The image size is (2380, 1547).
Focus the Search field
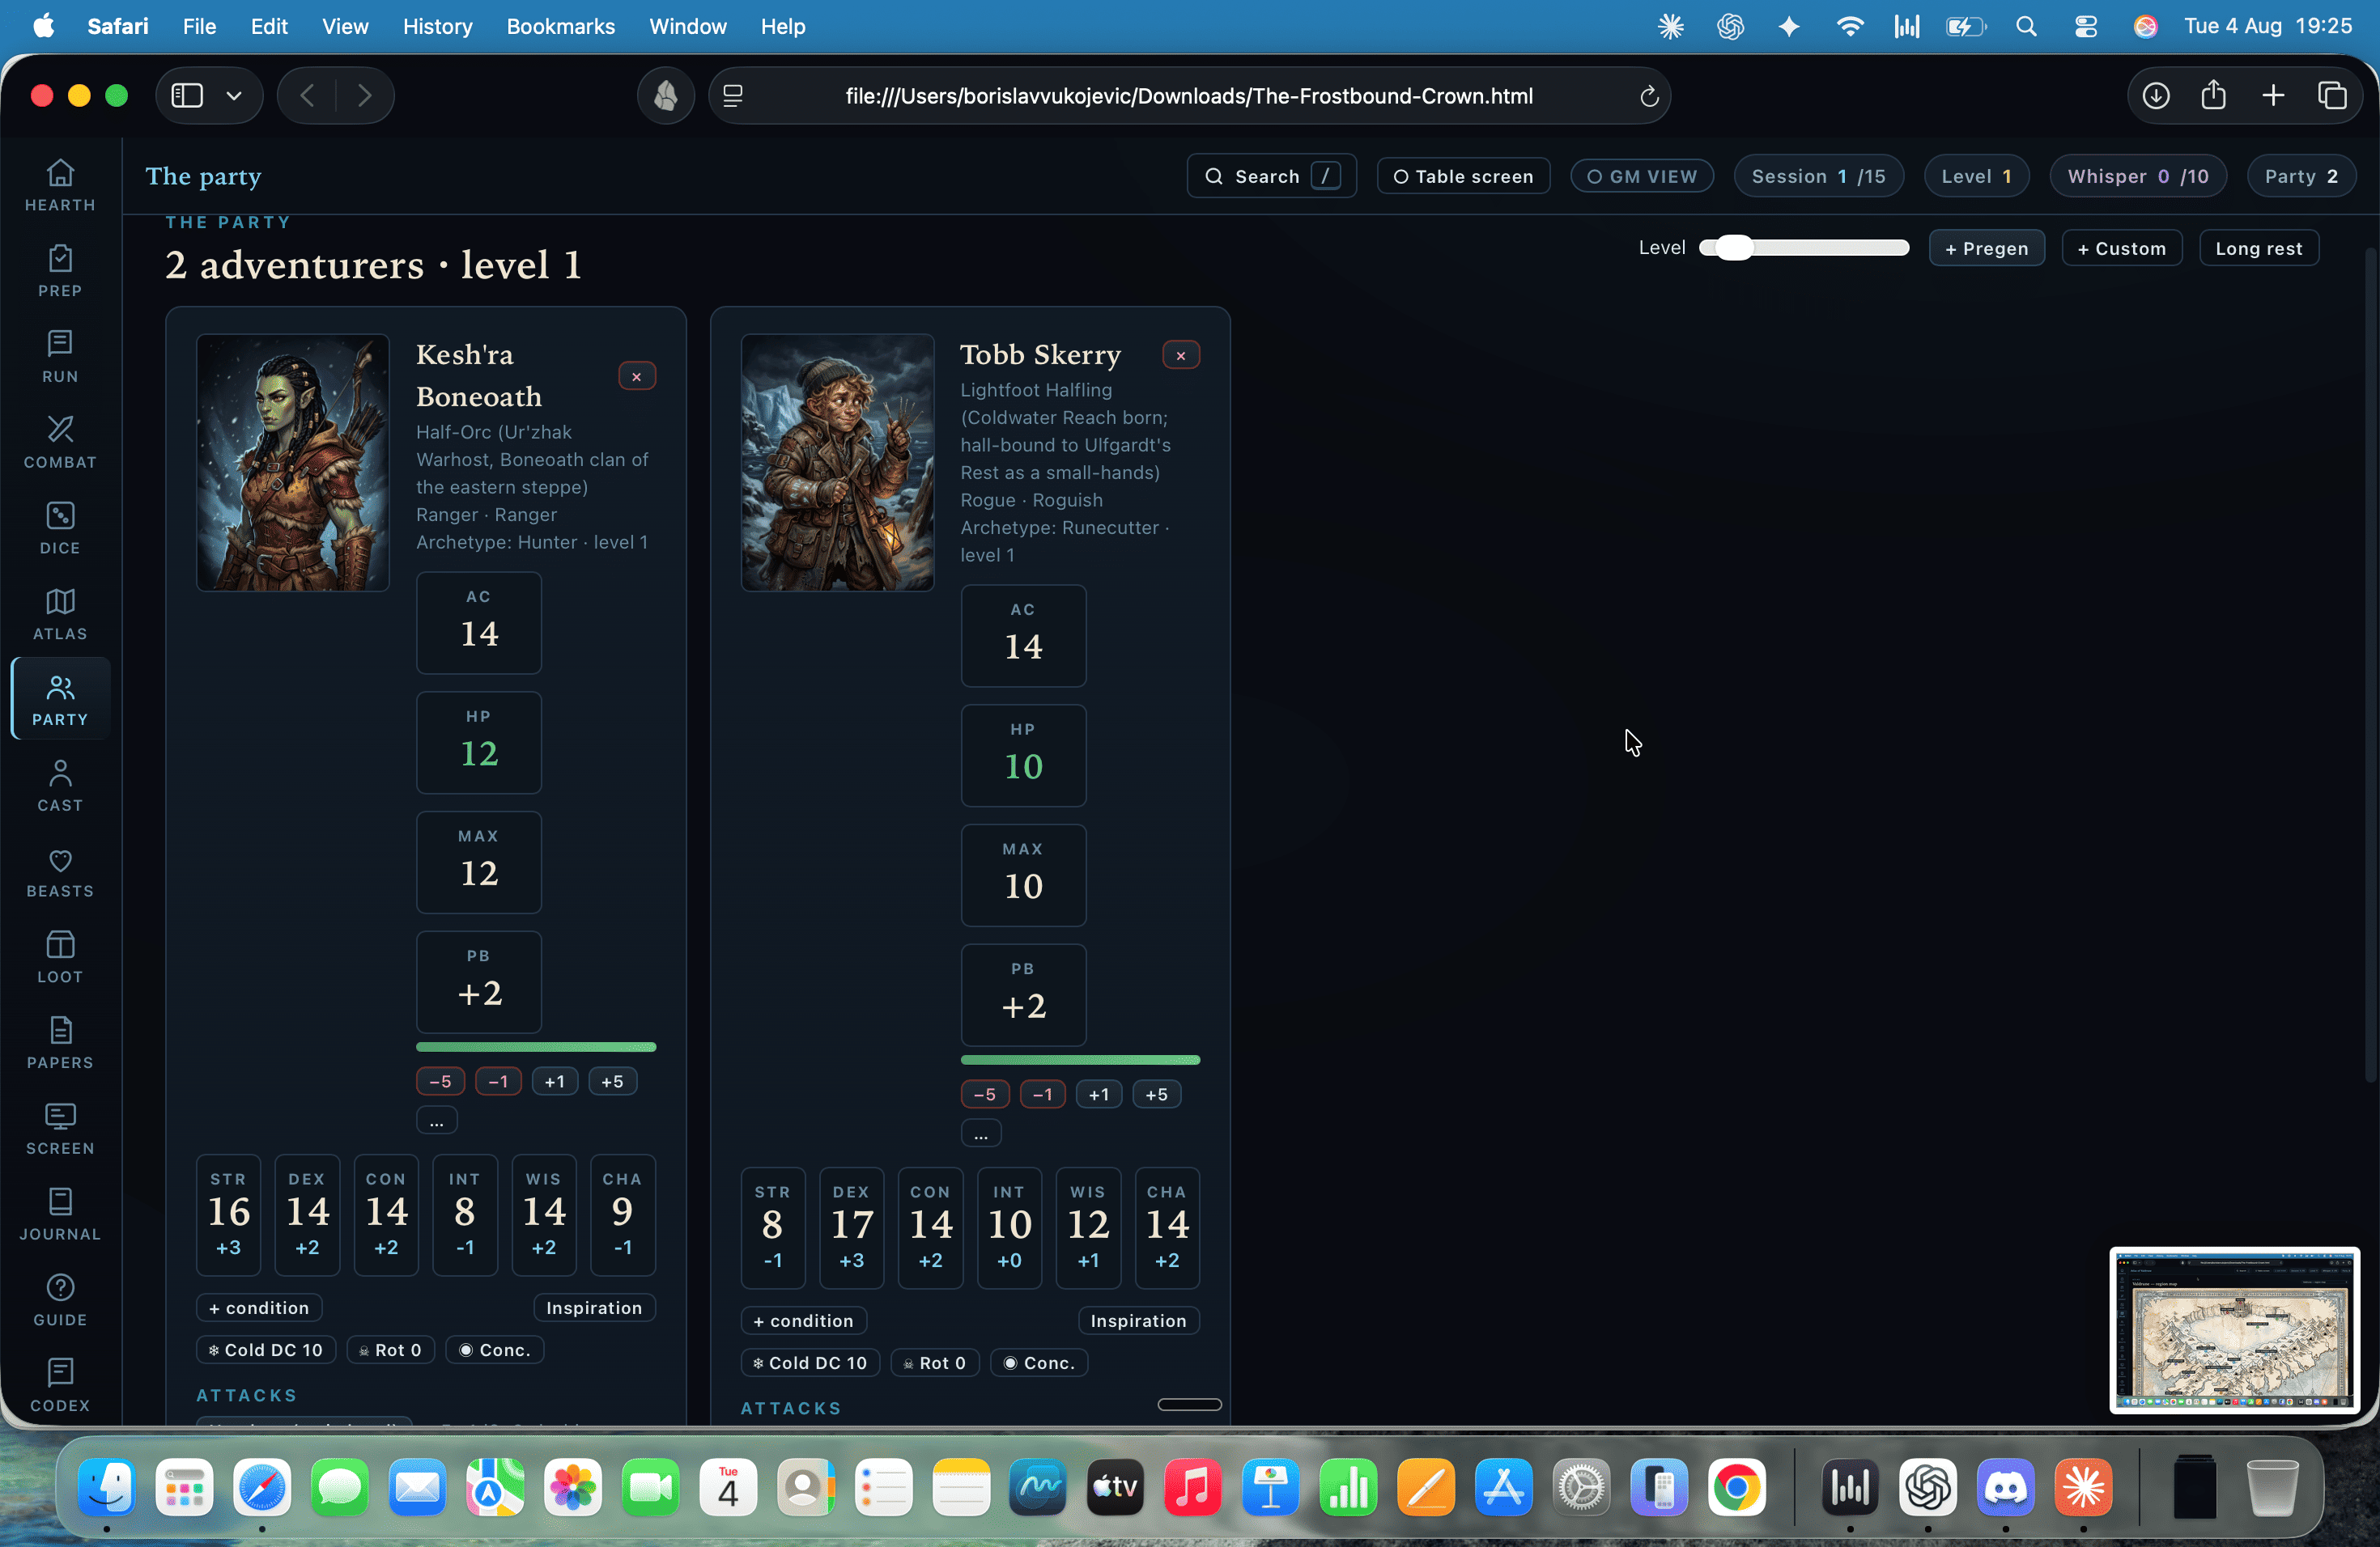point(1271,177)
